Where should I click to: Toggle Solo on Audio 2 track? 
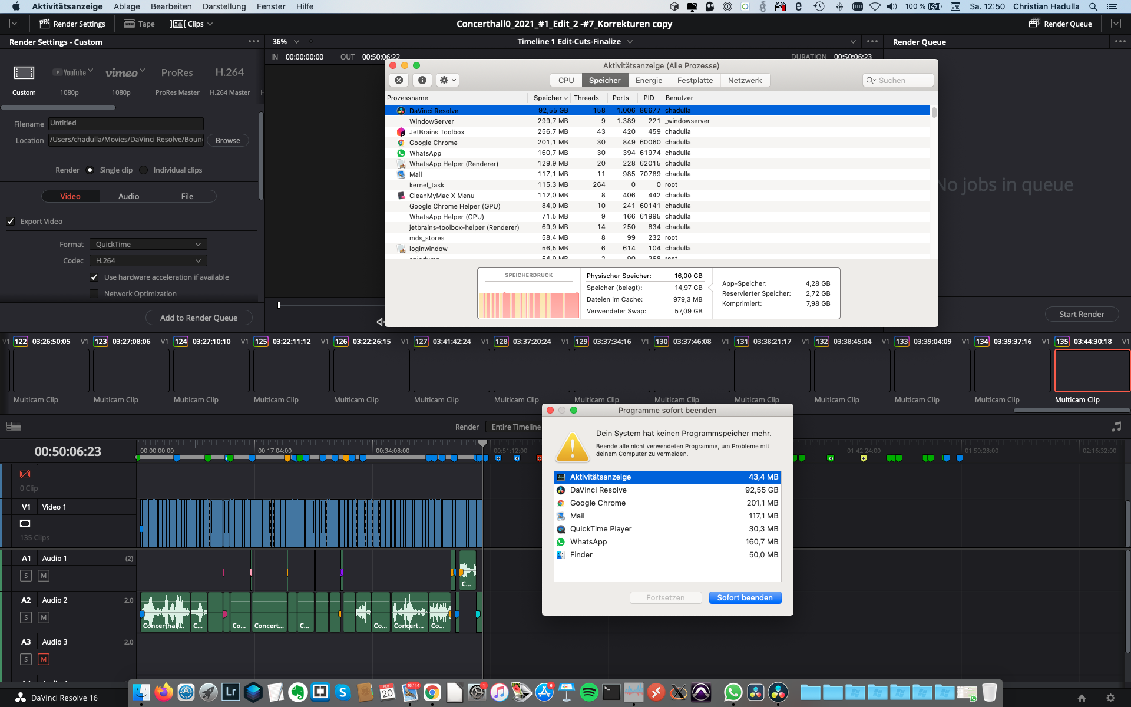coord(26,617)
